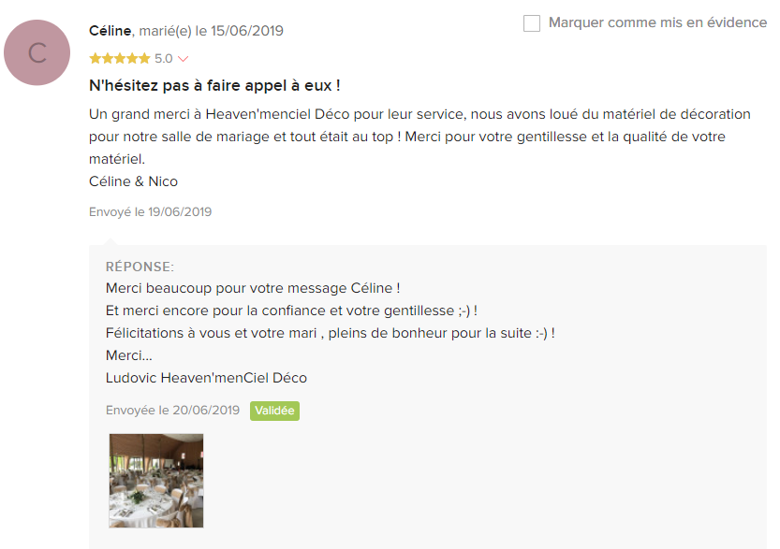Click the 'Envoyée le 20/06/2019' reply date

(172, 411)
